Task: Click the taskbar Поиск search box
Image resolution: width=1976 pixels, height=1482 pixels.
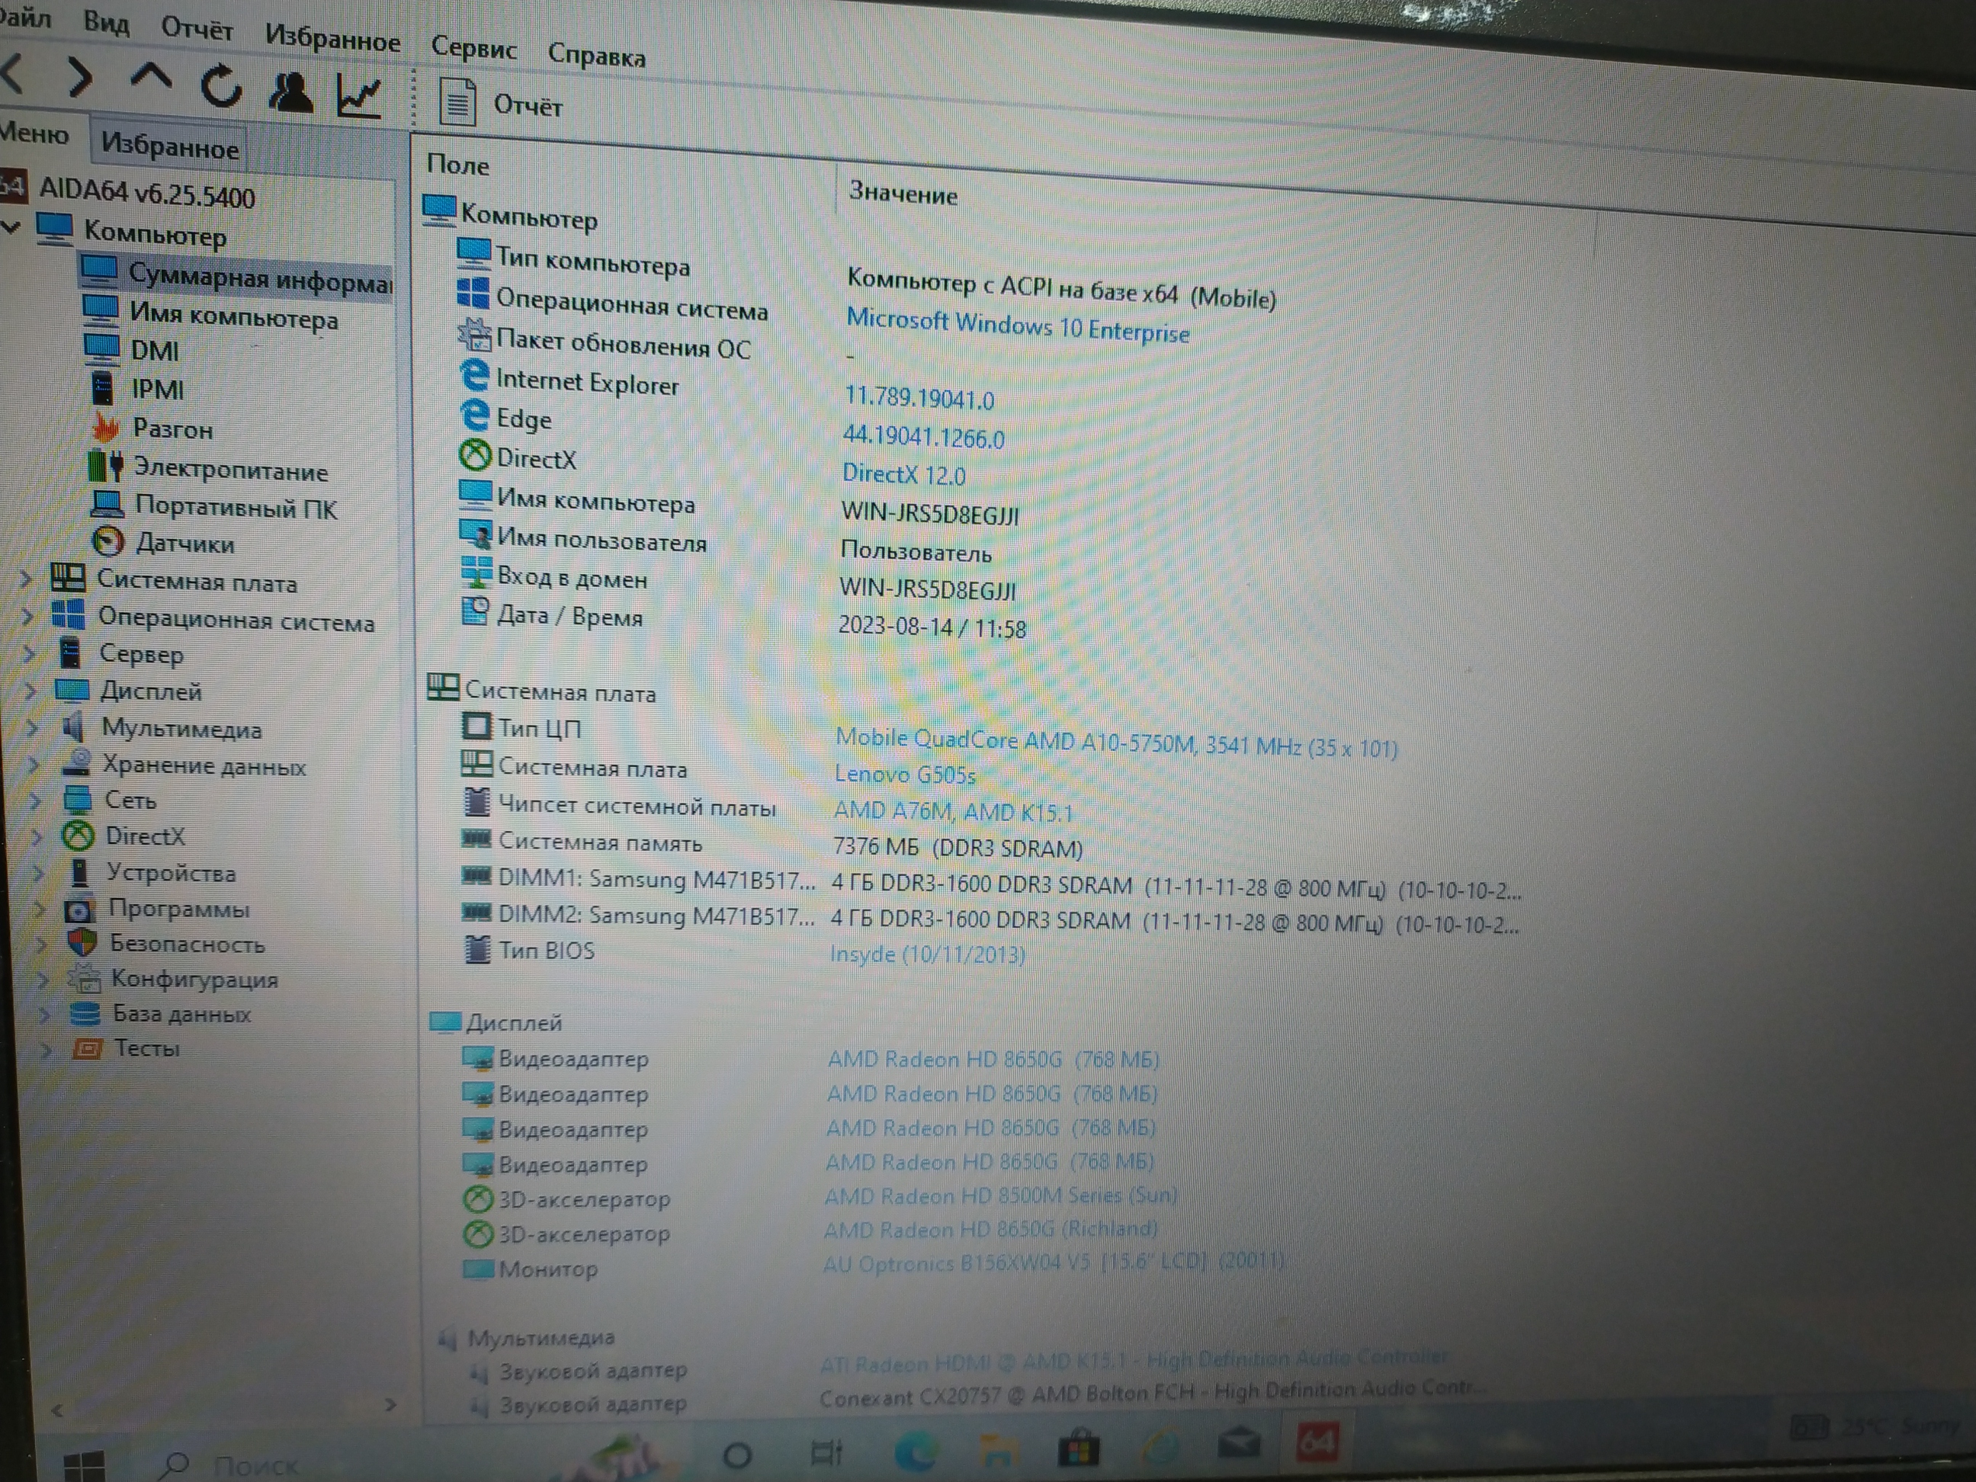Action: (x=228, y=1466)
